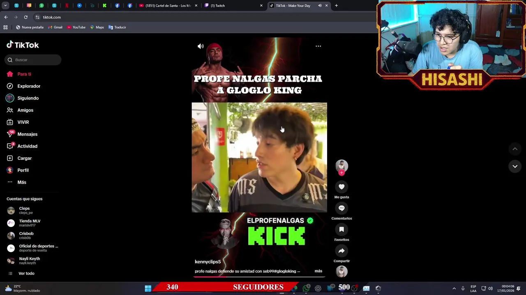Go to the Siguiendo feed

23,98
